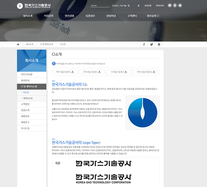Switch to the ENGLISH site
This screenshot has height=187, width=207.
coord(160,6)
